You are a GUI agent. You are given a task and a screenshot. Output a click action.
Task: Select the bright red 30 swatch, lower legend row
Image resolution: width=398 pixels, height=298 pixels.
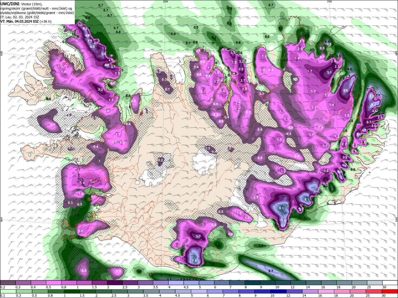point(390,291)
